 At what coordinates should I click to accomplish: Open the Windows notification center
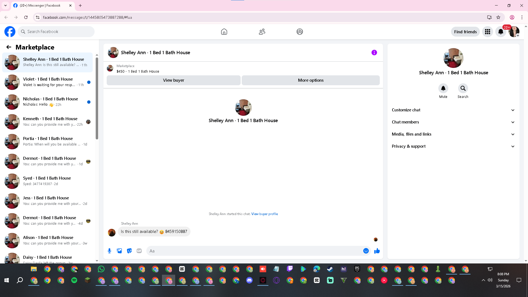(519, 280)
